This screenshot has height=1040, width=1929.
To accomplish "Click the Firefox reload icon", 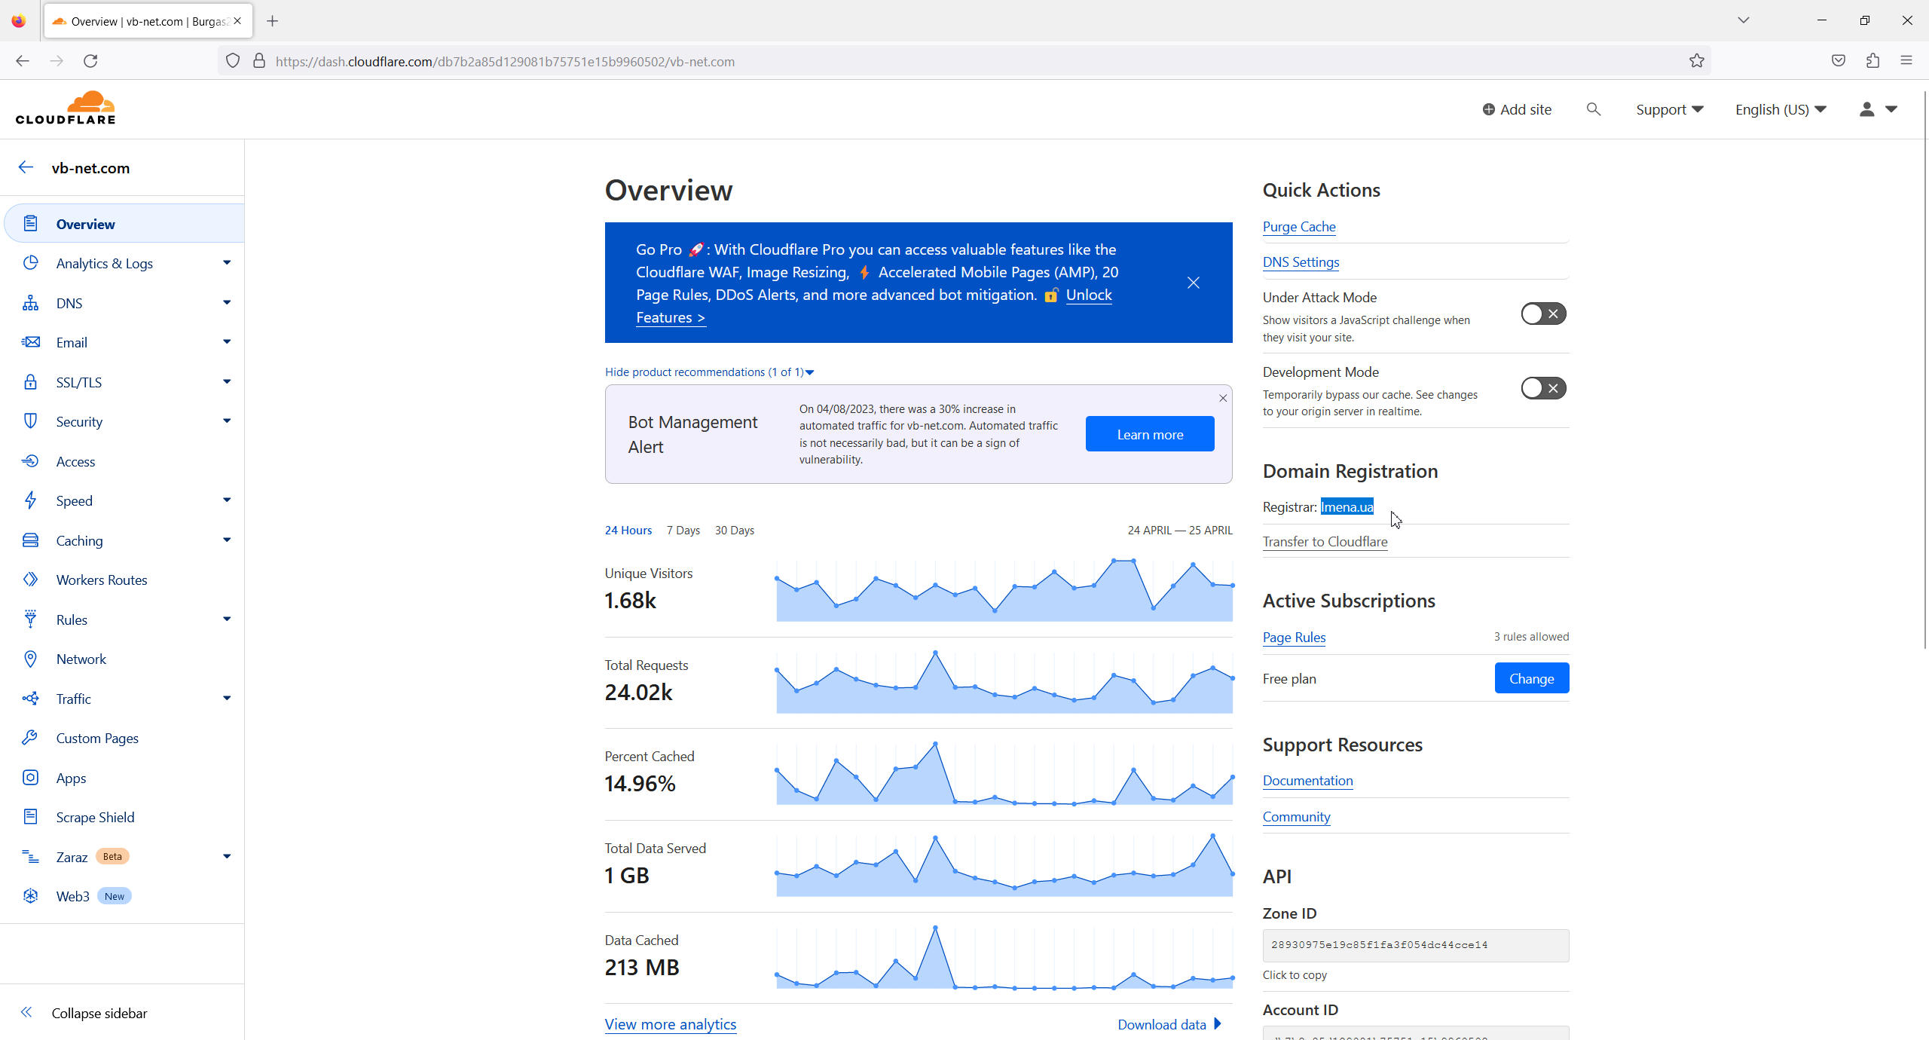I will point(90,61).
